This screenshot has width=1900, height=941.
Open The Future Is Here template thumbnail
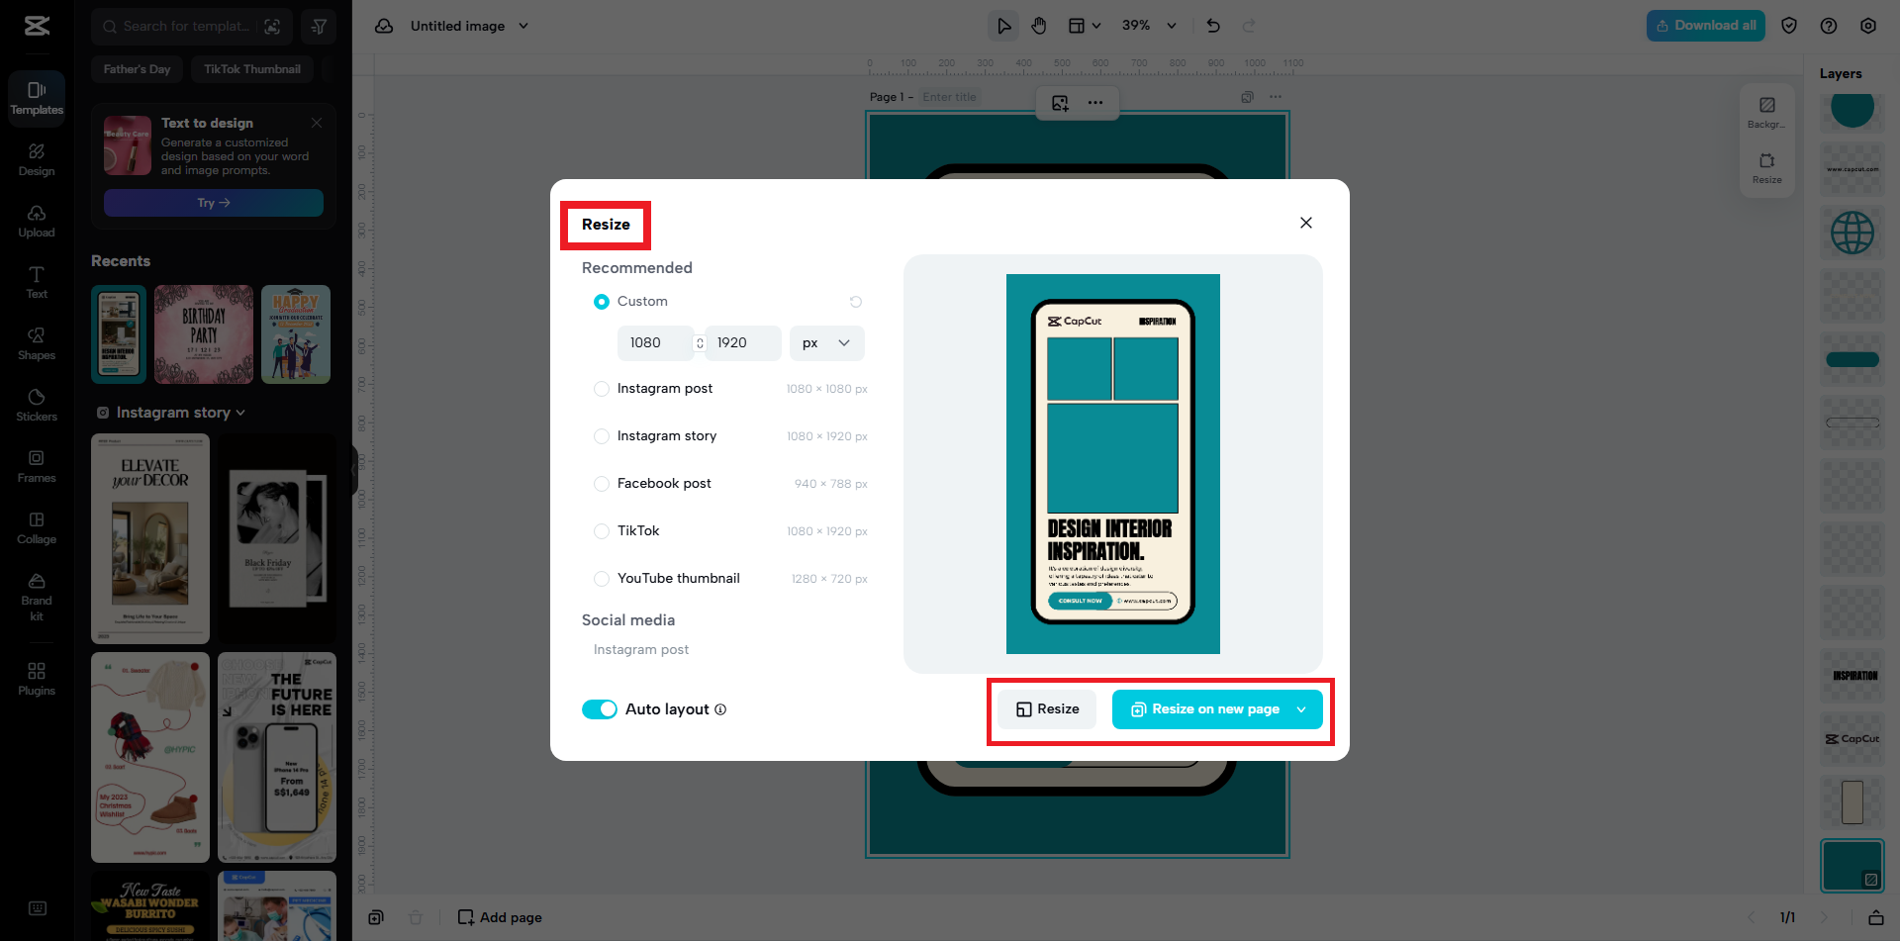pos(277,757)
